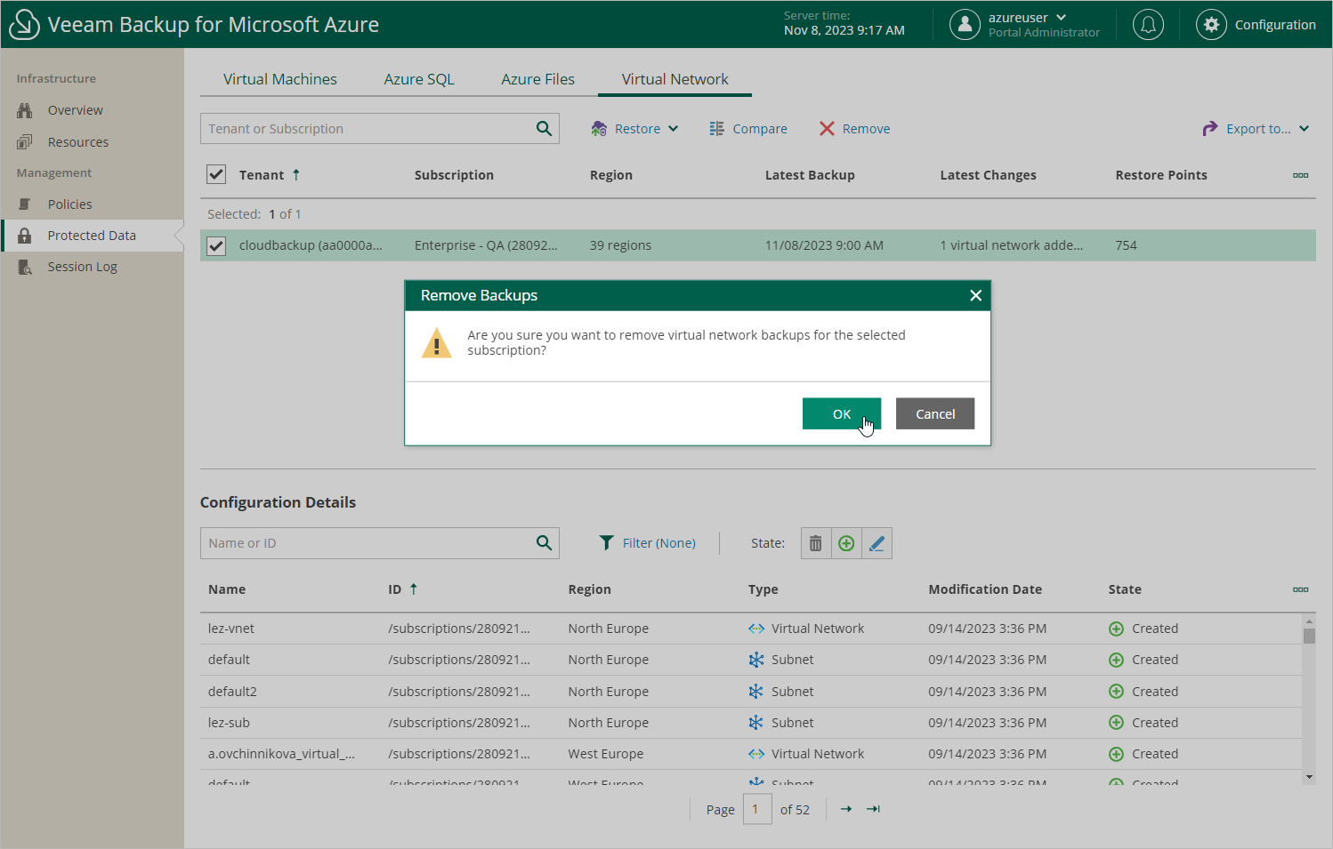Sort by the Modification Date column
The height and width of the screenshot is (849, 1333).
tap(985, 589)
